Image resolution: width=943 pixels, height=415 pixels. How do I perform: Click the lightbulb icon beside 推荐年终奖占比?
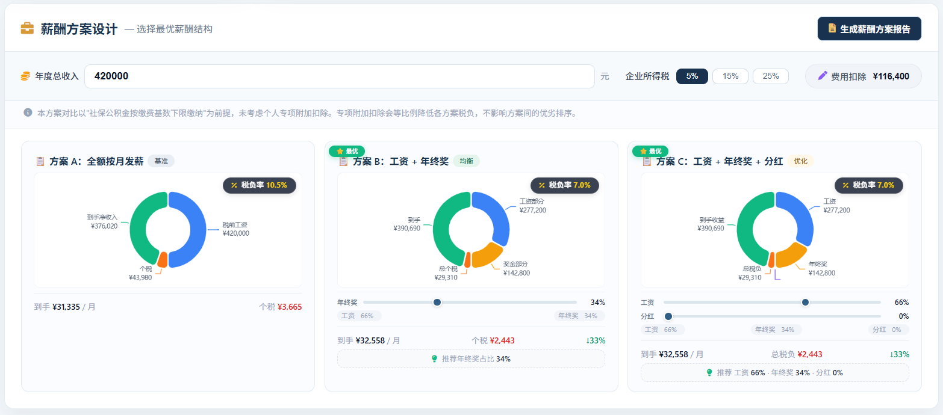point(434,358)
